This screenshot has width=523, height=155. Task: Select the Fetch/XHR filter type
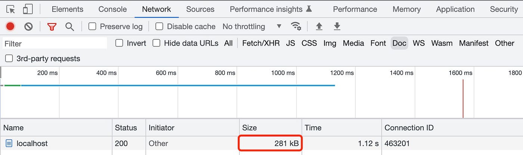pyautogui.click(x=261, y=43)
